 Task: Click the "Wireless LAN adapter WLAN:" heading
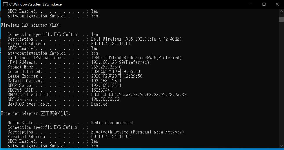pyautogui.click(x=31, y=25)
